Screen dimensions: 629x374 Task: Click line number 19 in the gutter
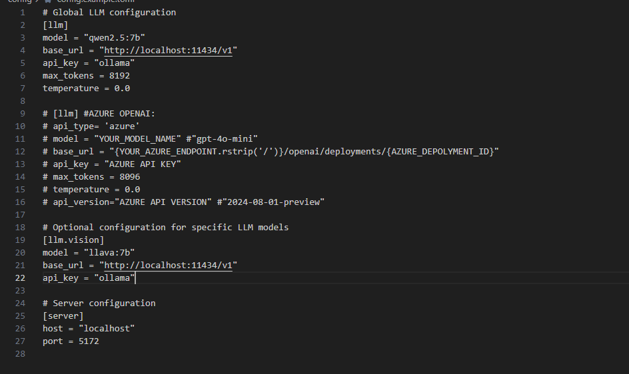[x=20, y=240]
